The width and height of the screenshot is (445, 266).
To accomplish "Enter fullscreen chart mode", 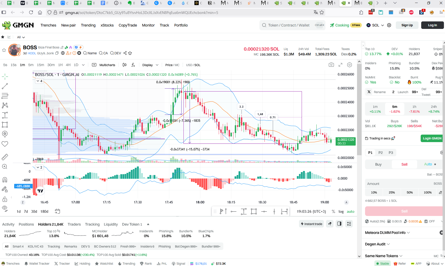I will point(340,65).
